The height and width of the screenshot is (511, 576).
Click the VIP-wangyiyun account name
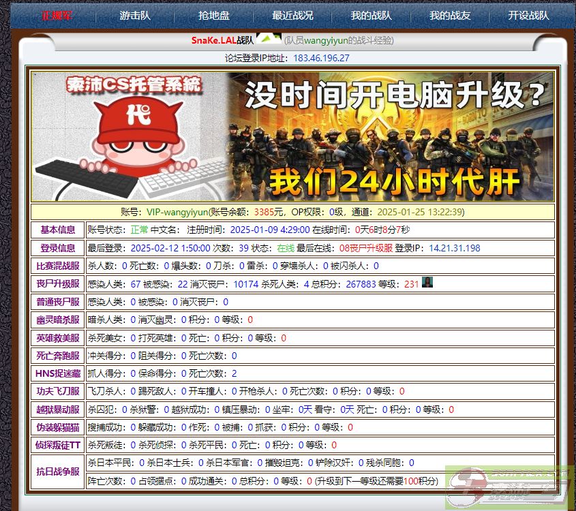177,212
